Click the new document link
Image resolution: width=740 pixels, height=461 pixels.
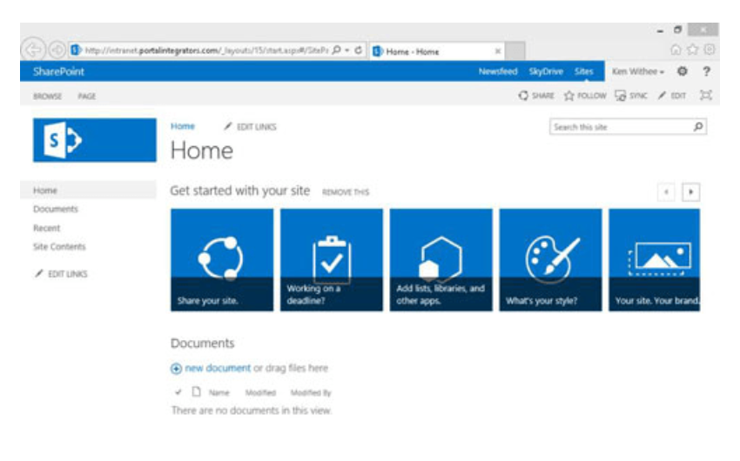[218, 368]
